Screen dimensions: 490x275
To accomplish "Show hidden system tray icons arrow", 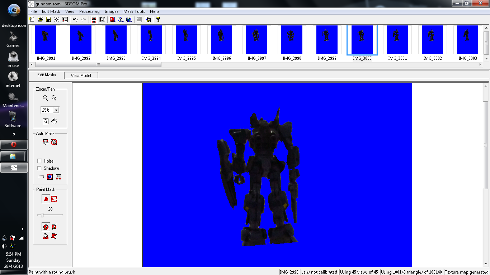I will click(23, 229).
